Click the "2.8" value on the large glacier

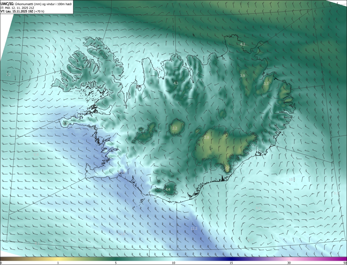pos(207,138)
